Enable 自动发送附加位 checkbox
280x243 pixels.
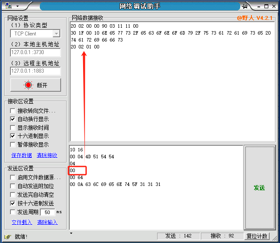(13, 186)
